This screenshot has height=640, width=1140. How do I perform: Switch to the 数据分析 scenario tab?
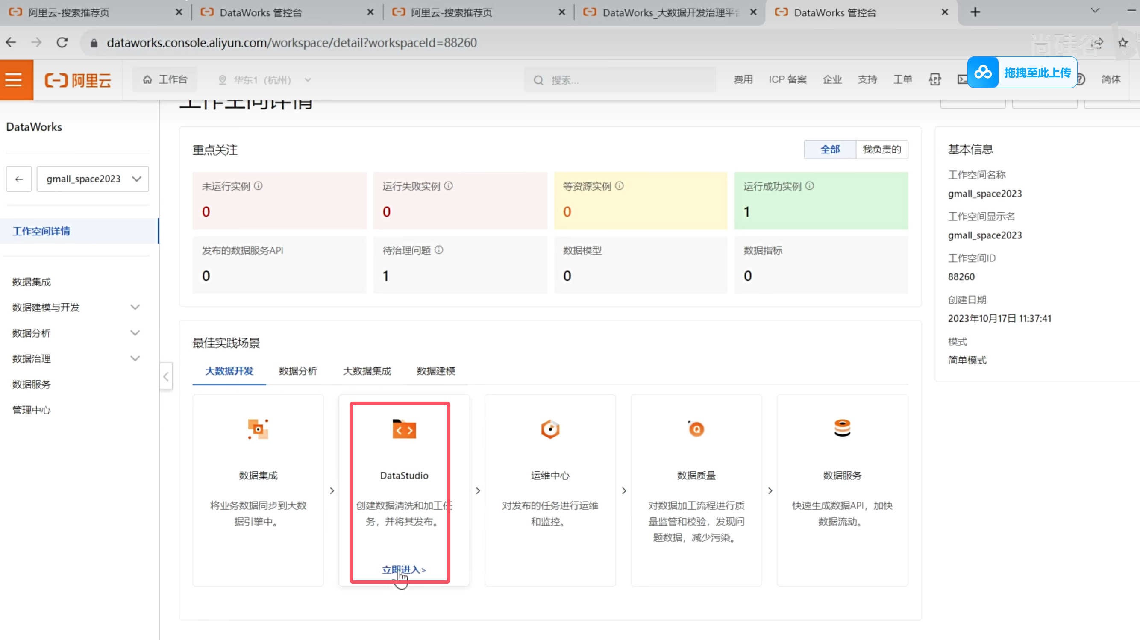[x=298, y=371]
